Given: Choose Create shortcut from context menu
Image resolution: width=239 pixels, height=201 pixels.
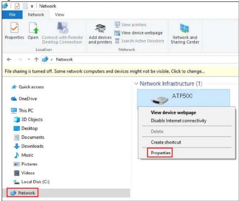Looking at the screenshot, I should (166, 142).
